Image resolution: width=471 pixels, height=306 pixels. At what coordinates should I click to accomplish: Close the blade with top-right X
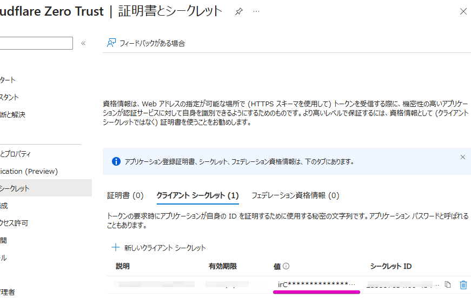tap(463, 11)
